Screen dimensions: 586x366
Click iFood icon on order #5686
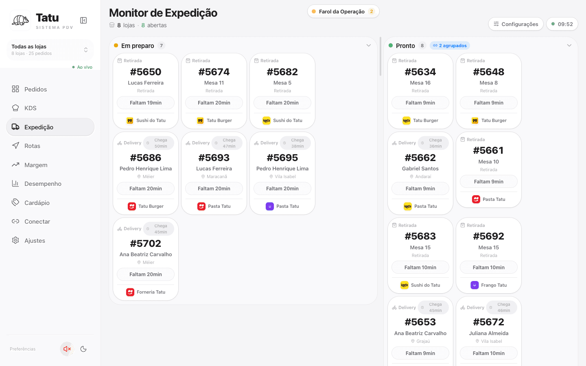click(x=132, y=206)
